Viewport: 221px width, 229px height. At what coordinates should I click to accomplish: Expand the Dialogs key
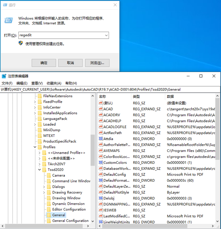[x=44, y=187]
